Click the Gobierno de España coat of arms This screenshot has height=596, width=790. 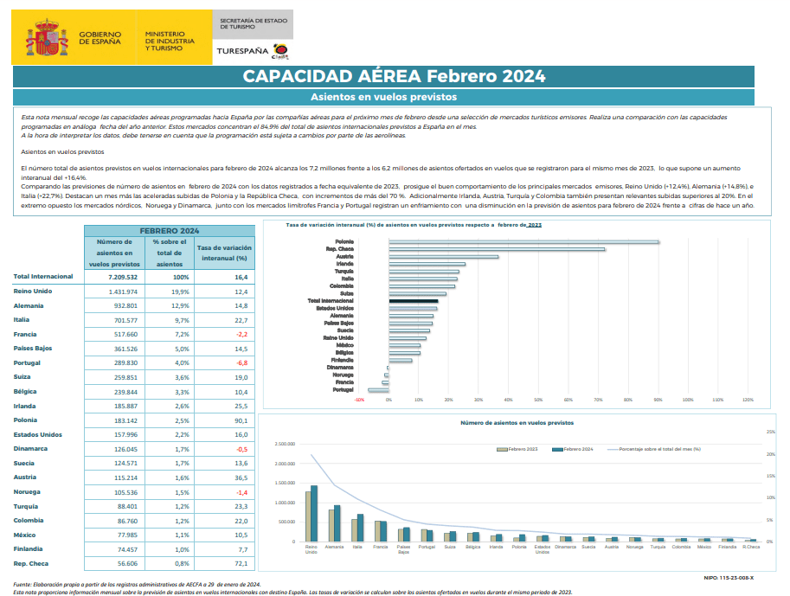(49, 37)
